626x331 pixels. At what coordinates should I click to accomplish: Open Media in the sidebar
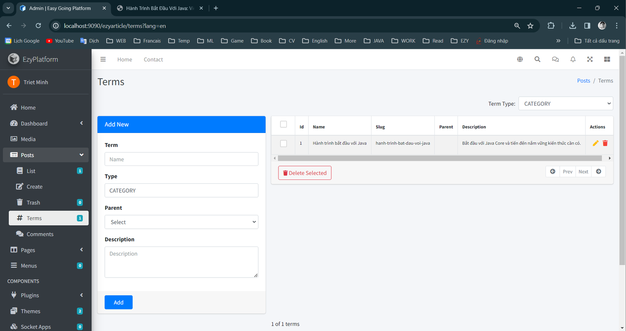click(46, 139)
